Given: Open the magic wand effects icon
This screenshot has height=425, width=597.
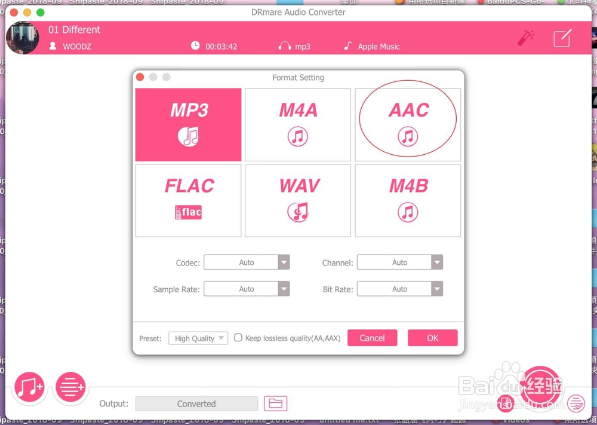Looking at the screenshot, I should point(526,38).
